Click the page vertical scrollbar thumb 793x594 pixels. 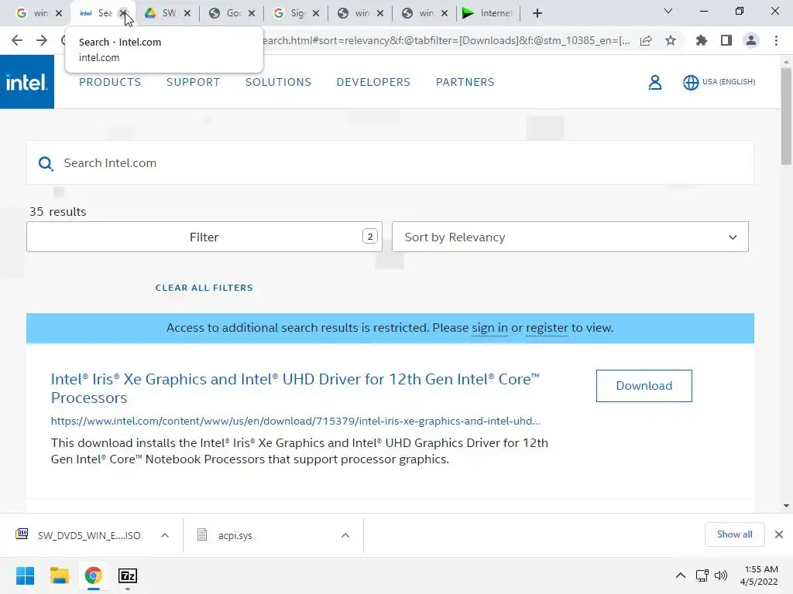(786, 116)
